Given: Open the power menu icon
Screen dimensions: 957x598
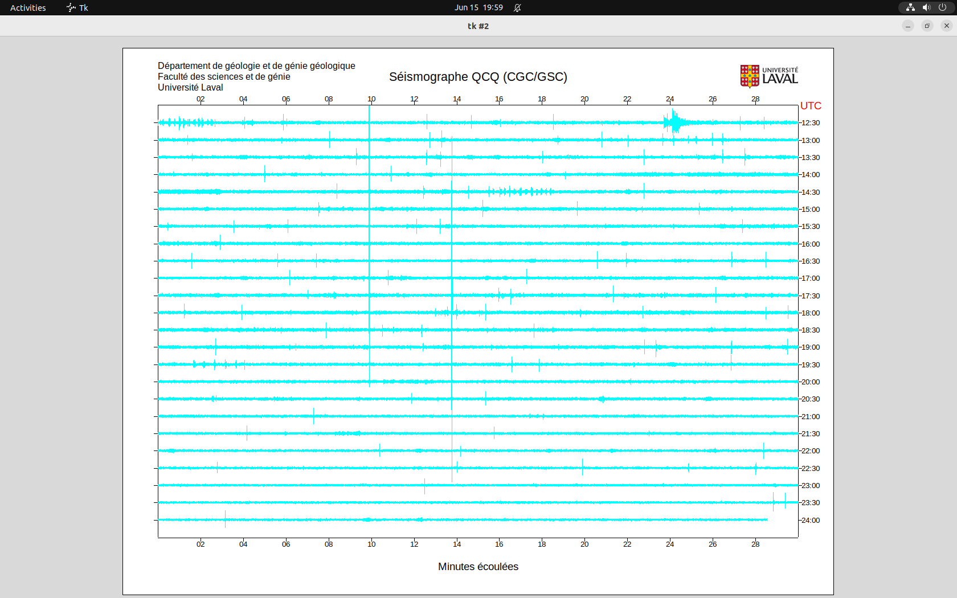Looking at the screenshot, I should coord(942,7).
